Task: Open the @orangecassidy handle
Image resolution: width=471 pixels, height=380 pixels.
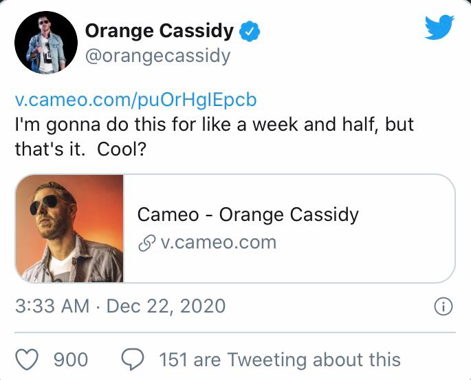Action: [x=157, y=55]
